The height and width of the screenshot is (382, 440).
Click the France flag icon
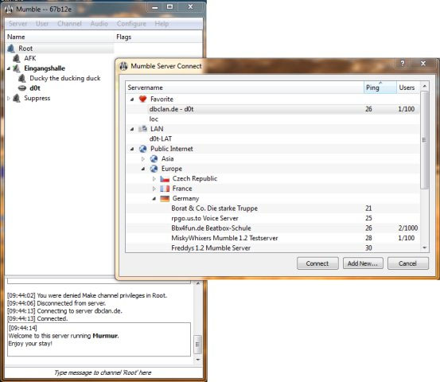click(x=165, y=189)
